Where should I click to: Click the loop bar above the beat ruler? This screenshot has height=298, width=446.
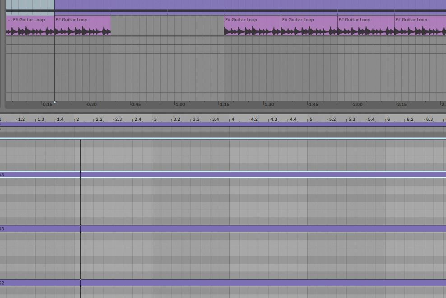click(181, 128)
